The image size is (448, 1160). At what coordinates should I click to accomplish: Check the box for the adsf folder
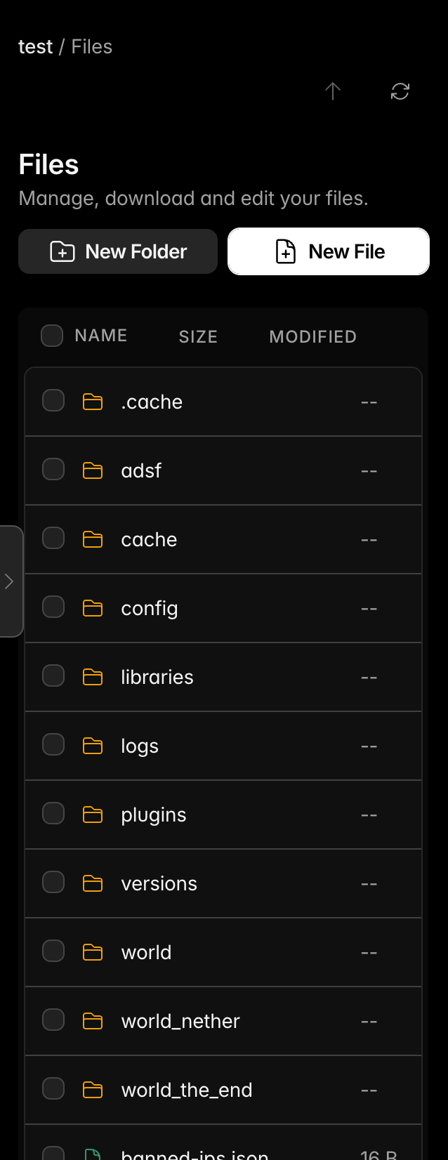click(x=53, y=469)
